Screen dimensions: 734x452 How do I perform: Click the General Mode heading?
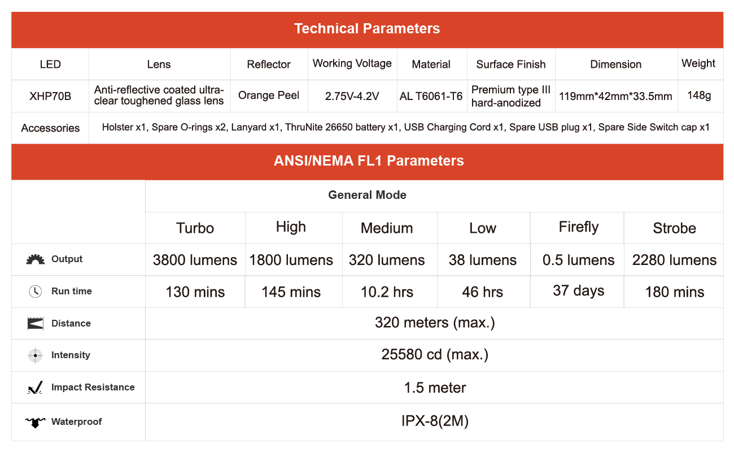(x=367, y=195)
